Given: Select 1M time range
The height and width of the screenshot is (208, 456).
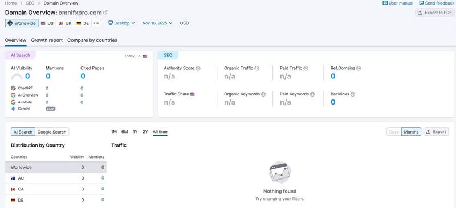Looking at the screenshot, I should point(114,132).
